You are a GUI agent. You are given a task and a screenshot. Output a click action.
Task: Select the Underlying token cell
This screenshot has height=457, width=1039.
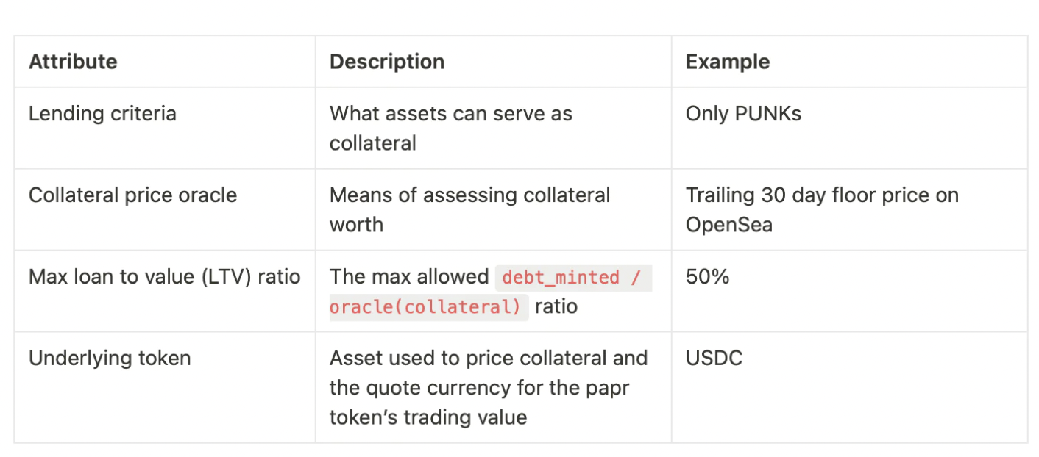click(110, 359)
